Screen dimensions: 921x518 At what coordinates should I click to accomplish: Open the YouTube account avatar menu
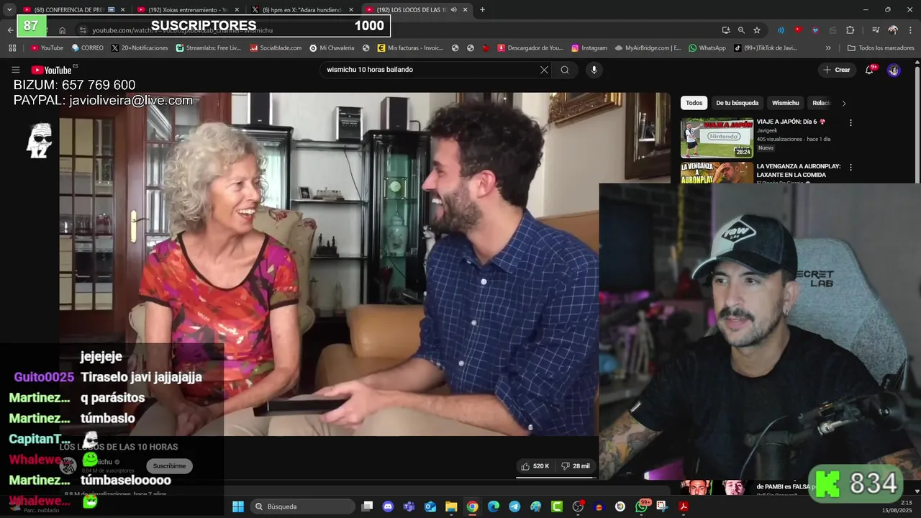[894, 70]
